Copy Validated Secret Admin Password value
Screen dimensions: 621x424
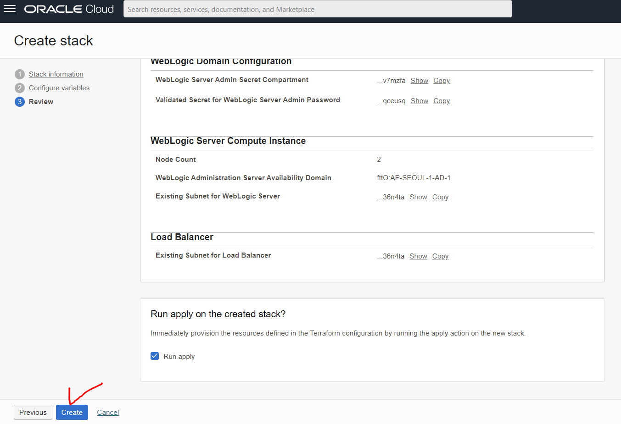[442, 101]
